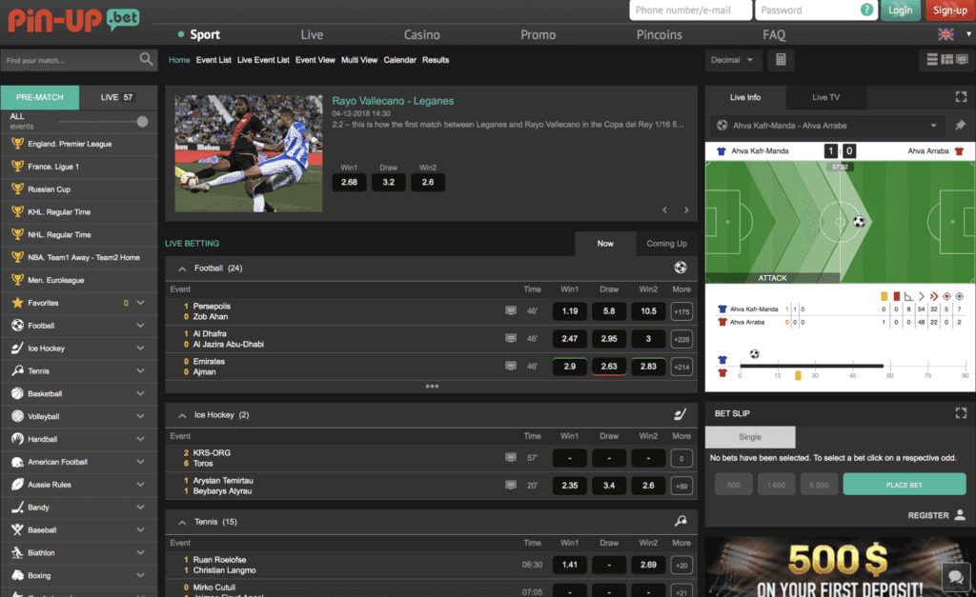Open the FAQ menu
Image resolution: width=976 pixels, height=597 pixels.
pyautogui.click(x=774, y=35)
